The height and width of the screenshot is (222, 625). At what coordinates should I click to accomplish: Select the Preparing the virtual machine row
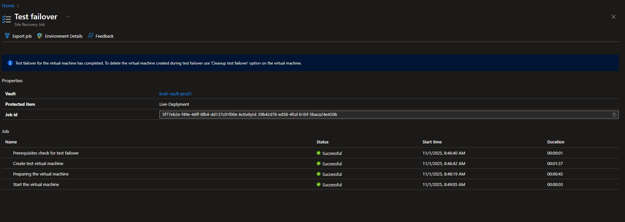[41, 174]
